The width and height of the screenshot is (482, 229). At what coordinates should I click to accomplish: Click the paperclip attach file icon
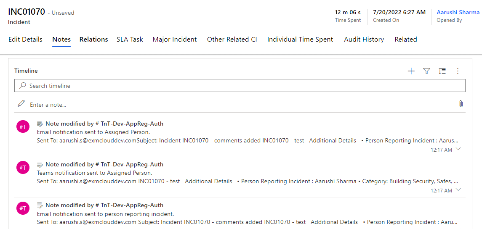click(x=461, y=104)
